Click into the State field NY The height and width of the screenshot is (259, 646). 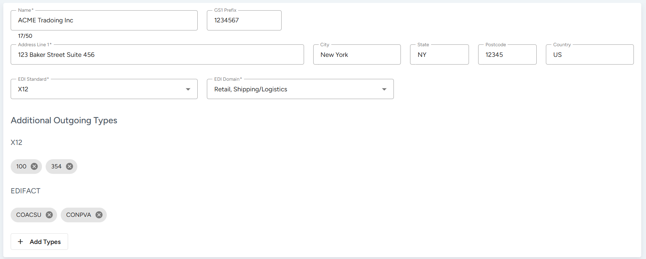[x=440, y=55]
